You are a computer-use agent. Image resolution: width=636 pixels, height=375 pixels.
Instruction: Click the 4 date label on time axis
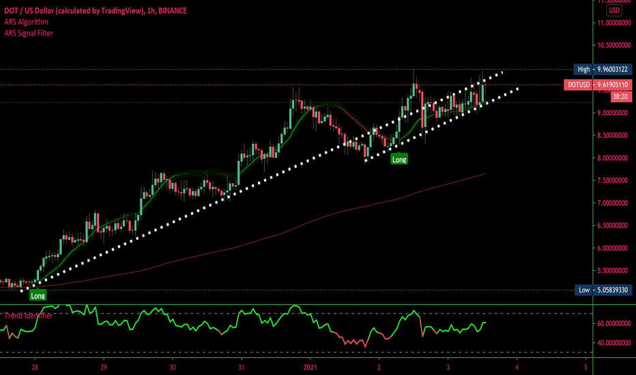point(517,367)
